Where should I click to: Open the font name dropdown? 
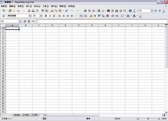30,16
